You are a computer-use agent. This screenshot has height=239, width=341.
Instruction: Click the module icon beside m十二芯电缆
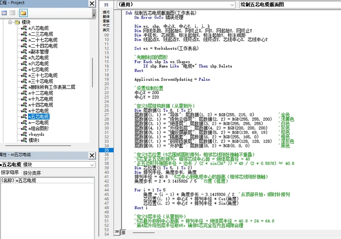24,93
